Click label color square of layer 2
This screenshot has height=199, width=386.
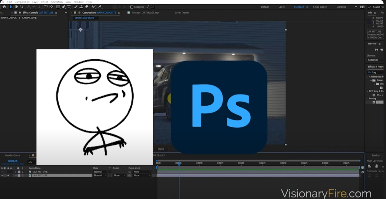pyautogui.click(x=19, y=175)
